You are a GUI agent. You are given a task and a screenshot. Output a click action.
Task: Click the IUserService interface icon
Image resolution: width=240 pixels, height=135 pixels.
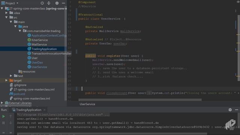(29, 40)
